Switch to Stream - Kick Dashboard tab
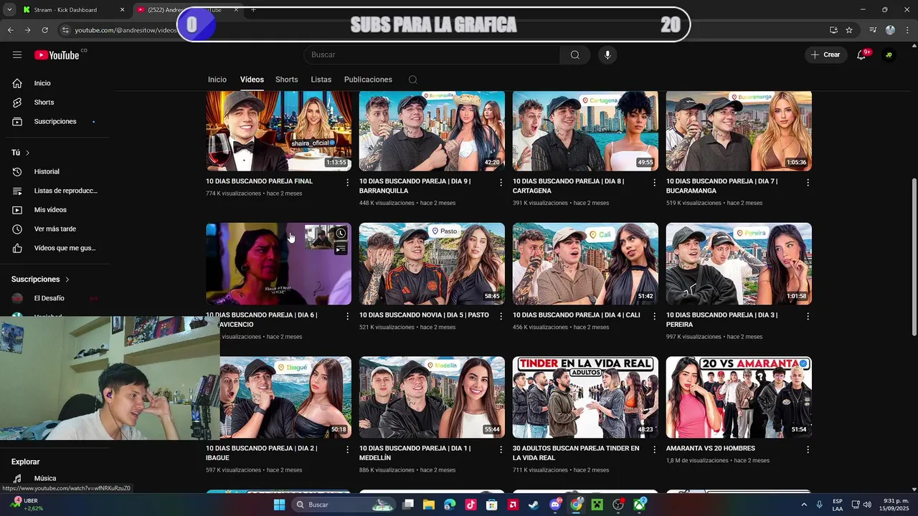The image size is (918, 516). (65, 10)
